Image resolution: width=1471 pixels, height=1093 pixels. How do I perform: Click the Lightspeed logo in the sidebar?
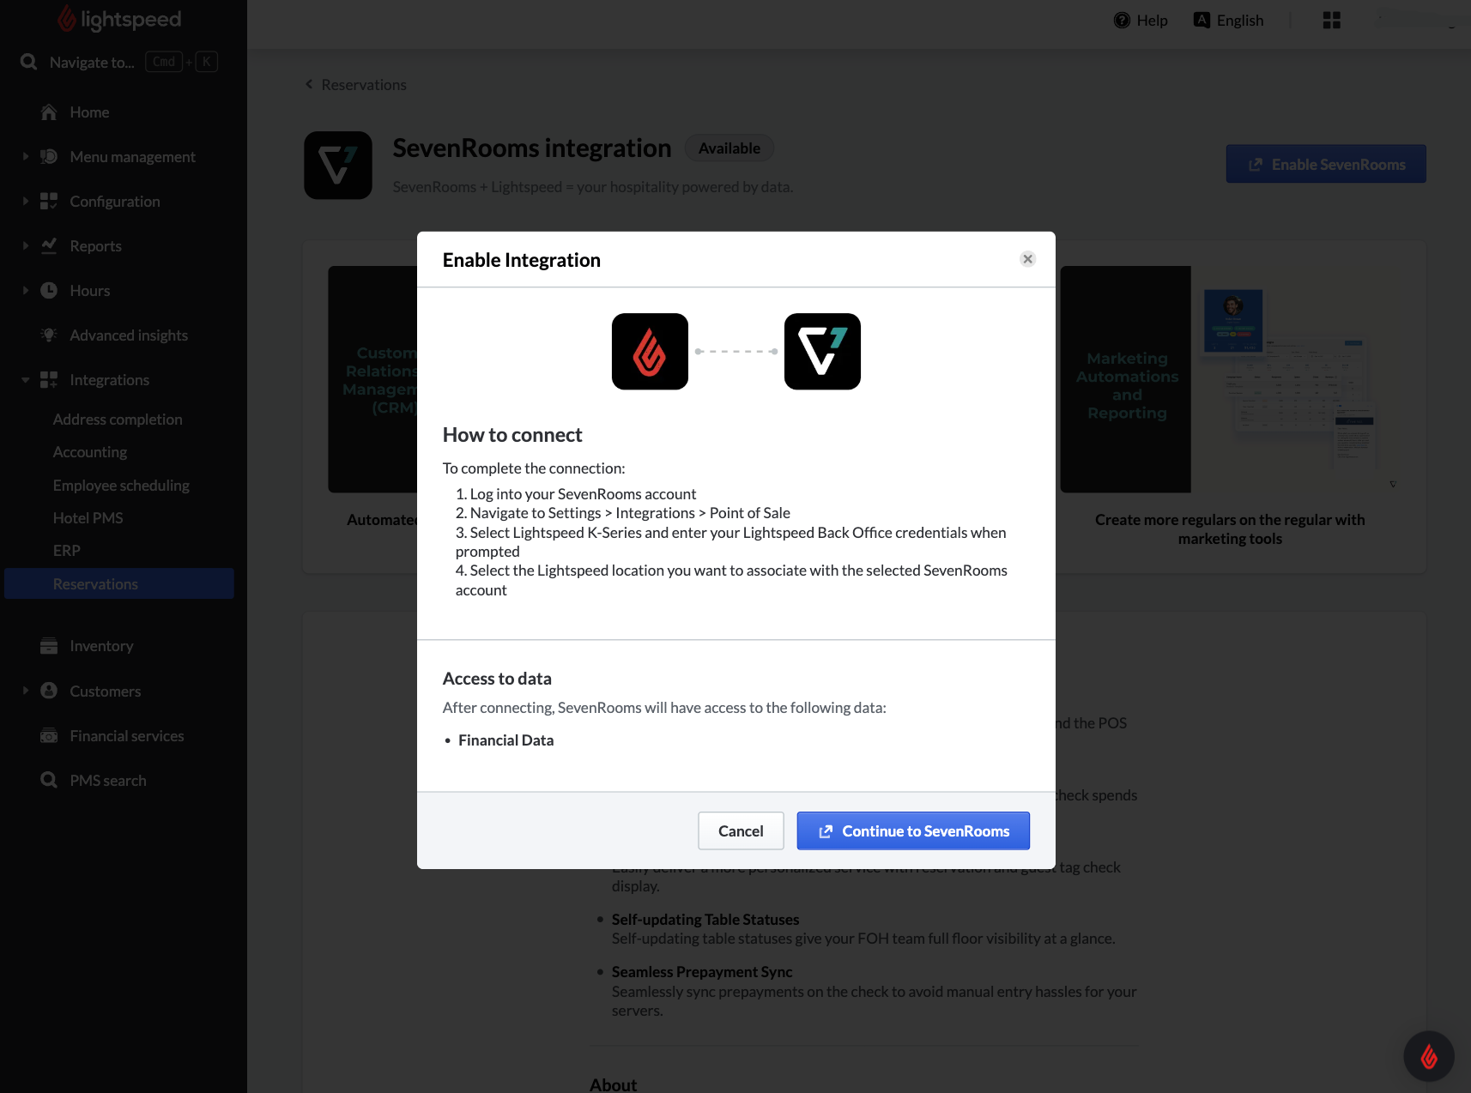pyautogui.click(x=120, y=18)
